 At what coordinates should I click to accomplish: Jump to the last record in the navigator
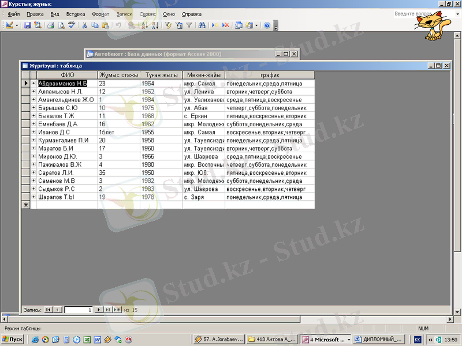pyautogui.click(x=108, y=310)
